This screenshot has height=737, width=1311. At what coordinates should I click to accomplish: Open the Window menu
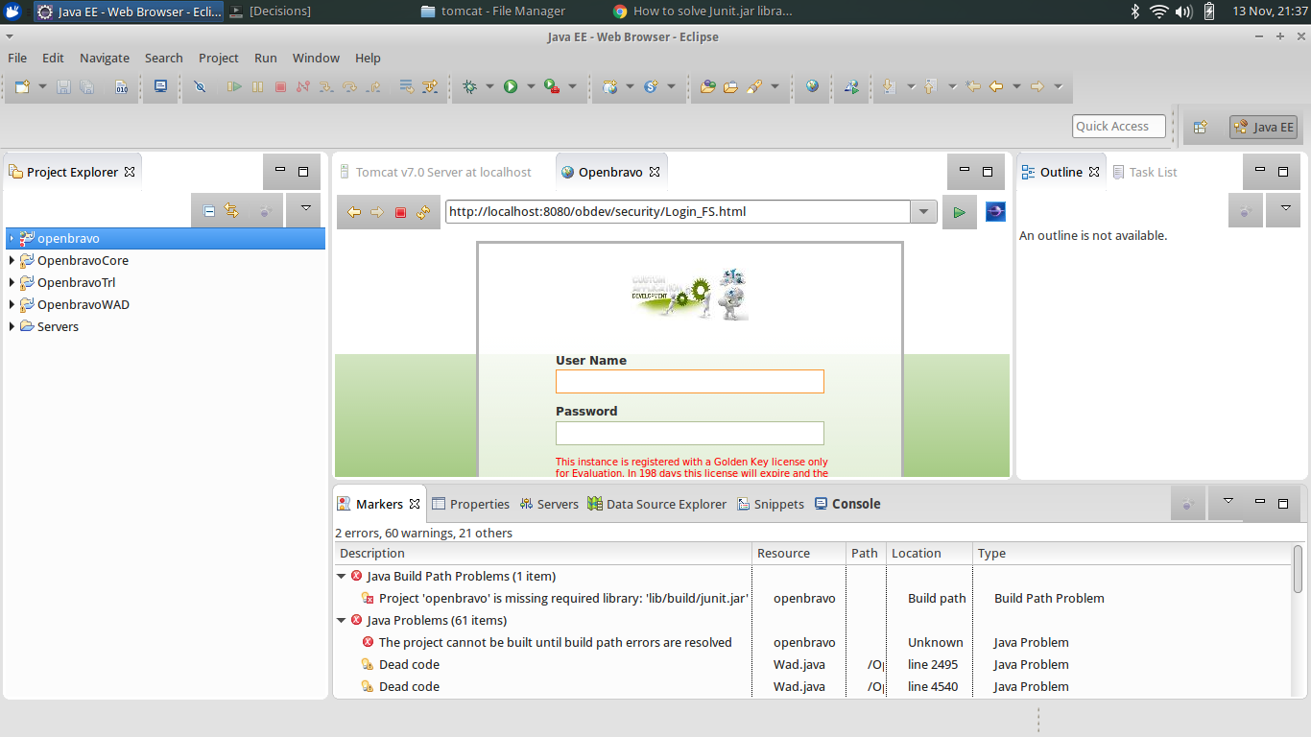pos(316,58)
